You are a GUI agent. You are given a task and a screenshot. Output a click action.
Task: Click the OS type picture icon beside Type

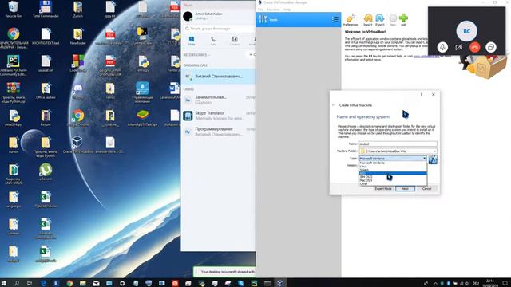pyautogui.click(x=433, y=159)
